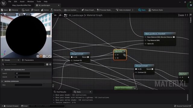Run Clean Graph command
This screenshot has height=108, width=193.
tap(88, 10)
